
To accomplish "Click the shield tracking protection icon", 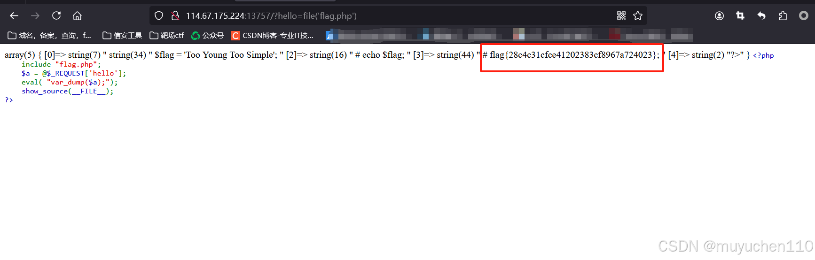I will (x=159, y=16).
